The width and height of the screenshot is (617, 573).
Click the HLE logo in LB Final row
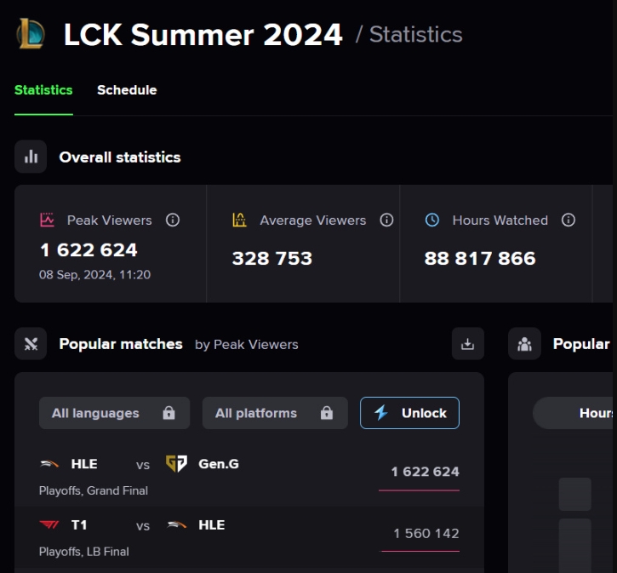(177, 524)
